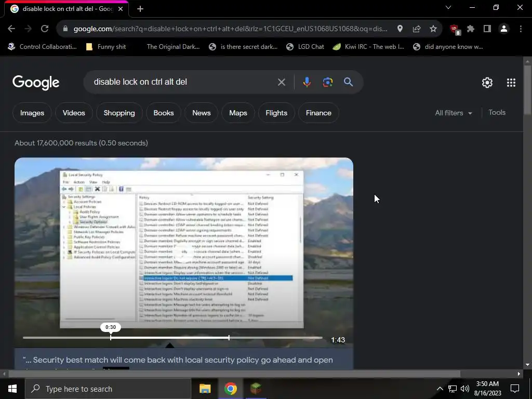This screenshot has width=532, height=399.
Task: Go to the Google logo home link
Action: (x=36, y=83)
